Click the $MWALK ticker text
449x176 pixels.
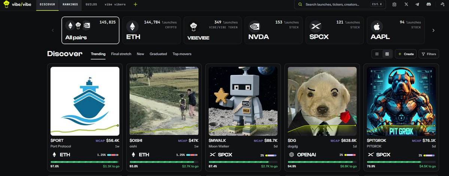pyautogui.click(x=217, y=140)
